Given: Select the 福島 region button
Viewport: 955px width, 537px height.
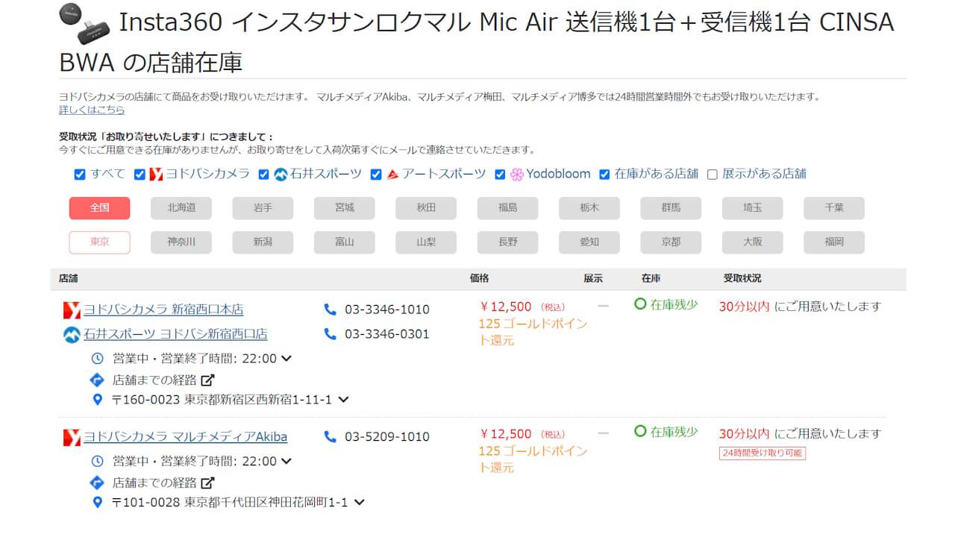Looking at the screenshot, I should coord(508,208).
